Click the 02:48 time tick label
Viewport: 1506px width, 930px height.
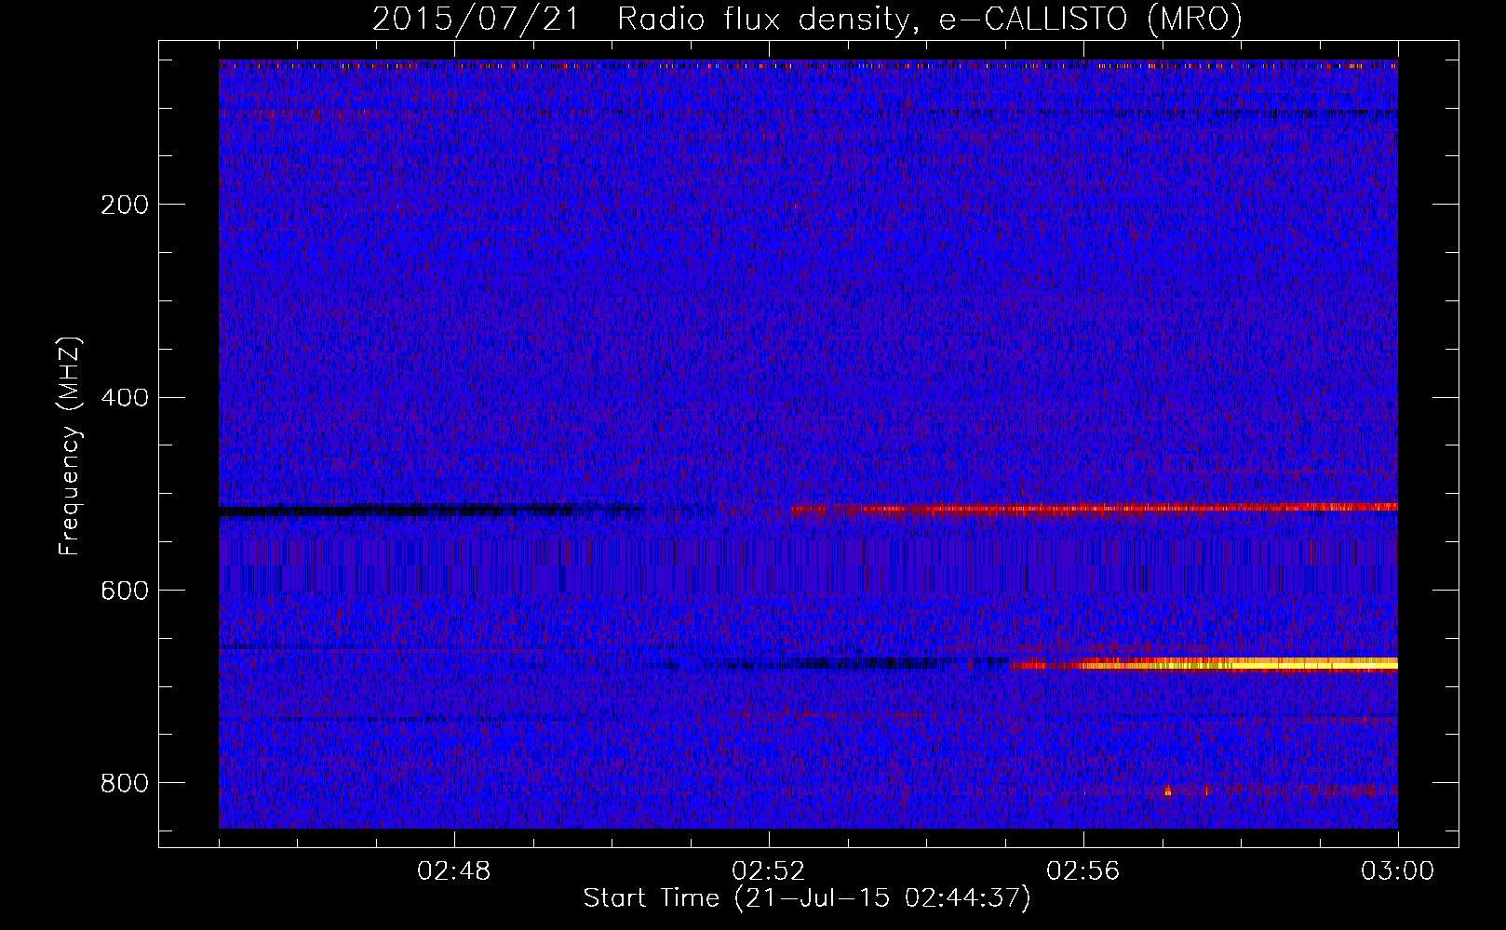pos(454,871)
